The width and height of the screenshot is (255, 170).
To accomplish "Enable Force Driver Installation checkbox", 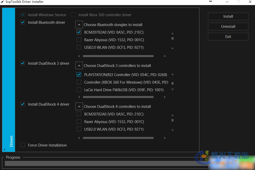I will pyautogui.click(x=23, y=145).
